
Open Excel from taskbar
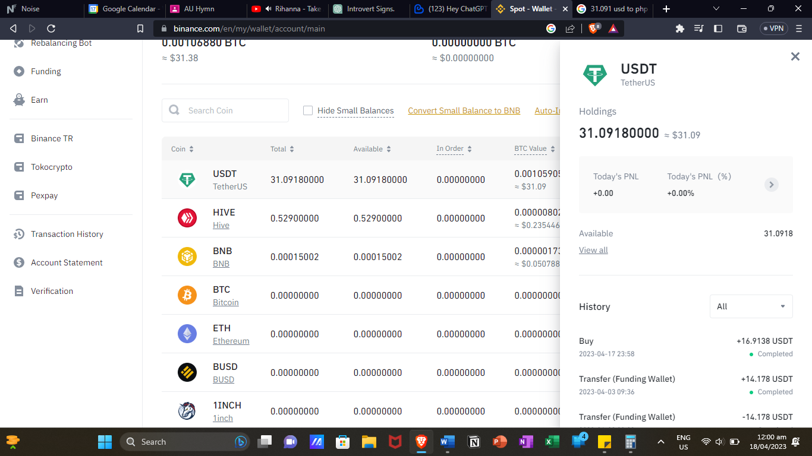pyautogui.click(x=552, y=442)
